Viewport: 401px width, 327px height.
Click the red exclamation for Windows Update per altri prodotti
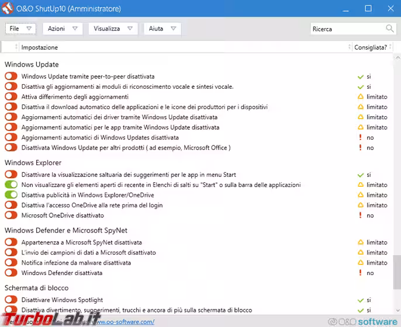(360, 148)
